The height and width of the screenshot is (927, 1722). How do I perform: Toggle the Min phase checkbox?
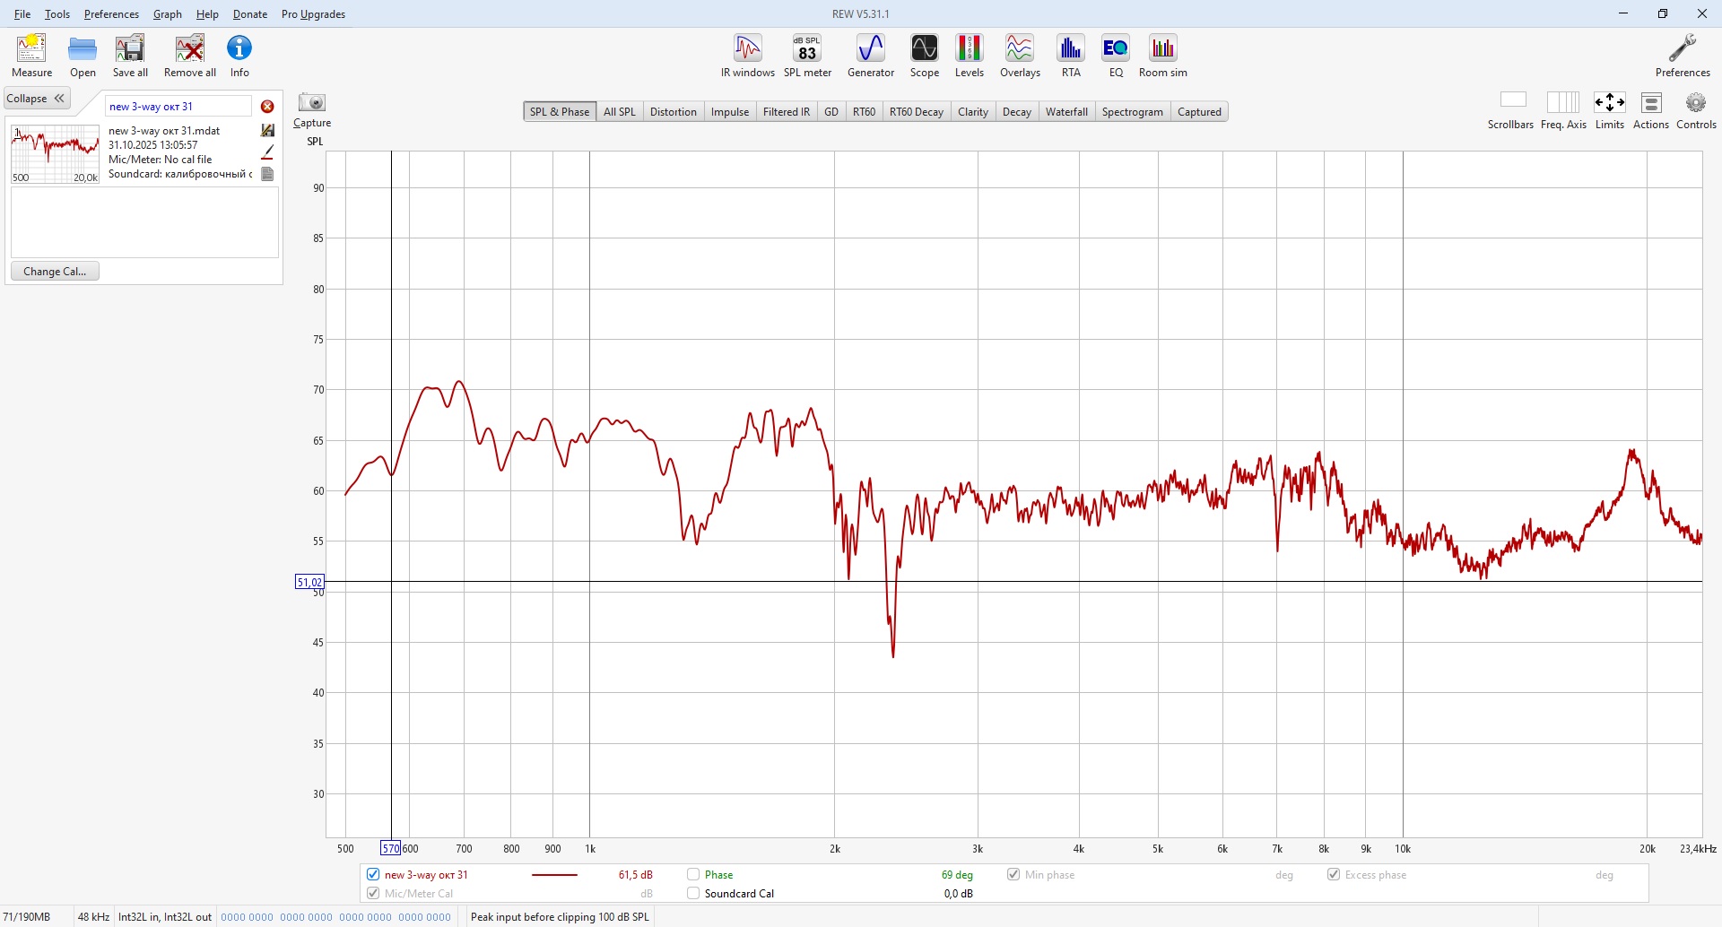click(x=1013, y=874)
